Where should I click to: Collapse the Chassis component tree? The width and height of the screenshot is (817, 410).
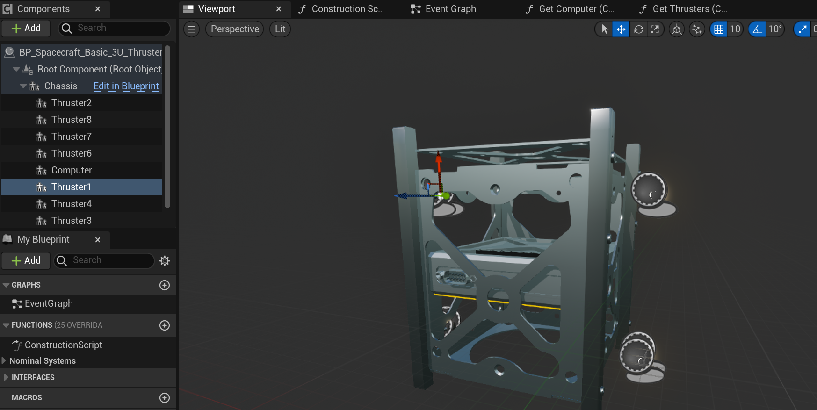click(23, 86)
